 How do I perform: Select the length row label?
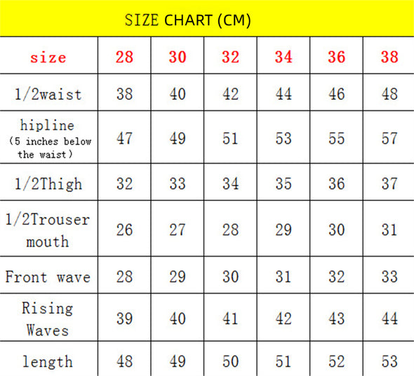(48, 361)
